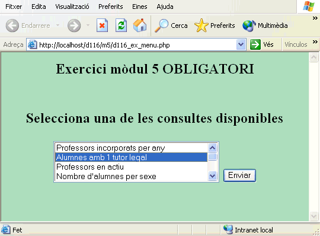Viewport: 320px width, 236px height.
Task: Open the Edita menu
Action: coord(39,7)
